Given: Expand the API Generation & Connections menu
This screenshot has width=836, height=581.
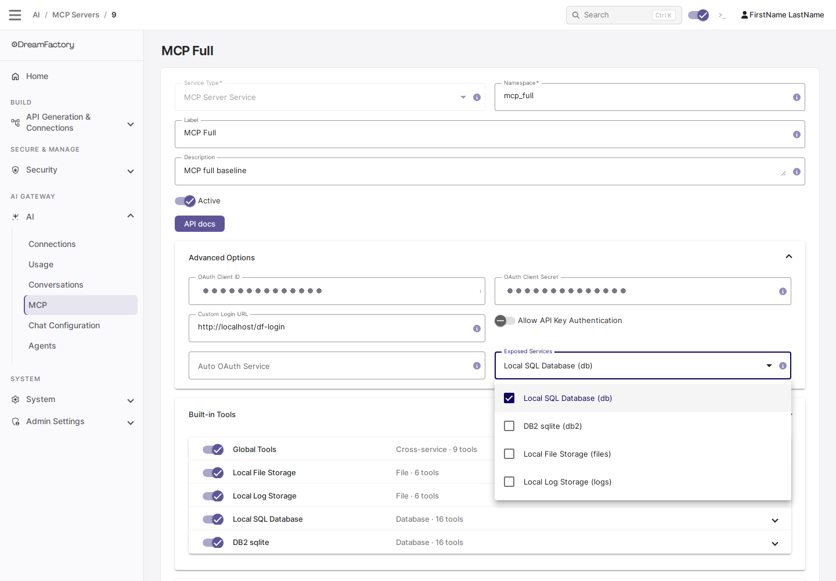Looking at the screenshot, I should (x=131, y=124).
